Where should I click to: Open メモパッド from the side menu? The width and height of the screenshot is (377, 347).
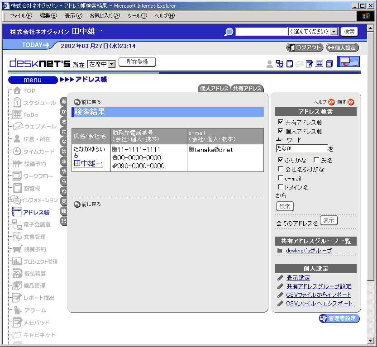coord(31,322)
